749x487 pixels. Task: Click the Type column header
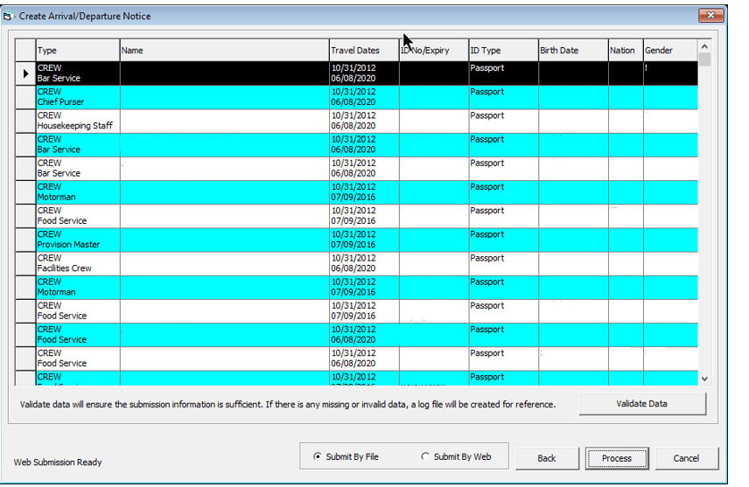[x=78, y=50]
